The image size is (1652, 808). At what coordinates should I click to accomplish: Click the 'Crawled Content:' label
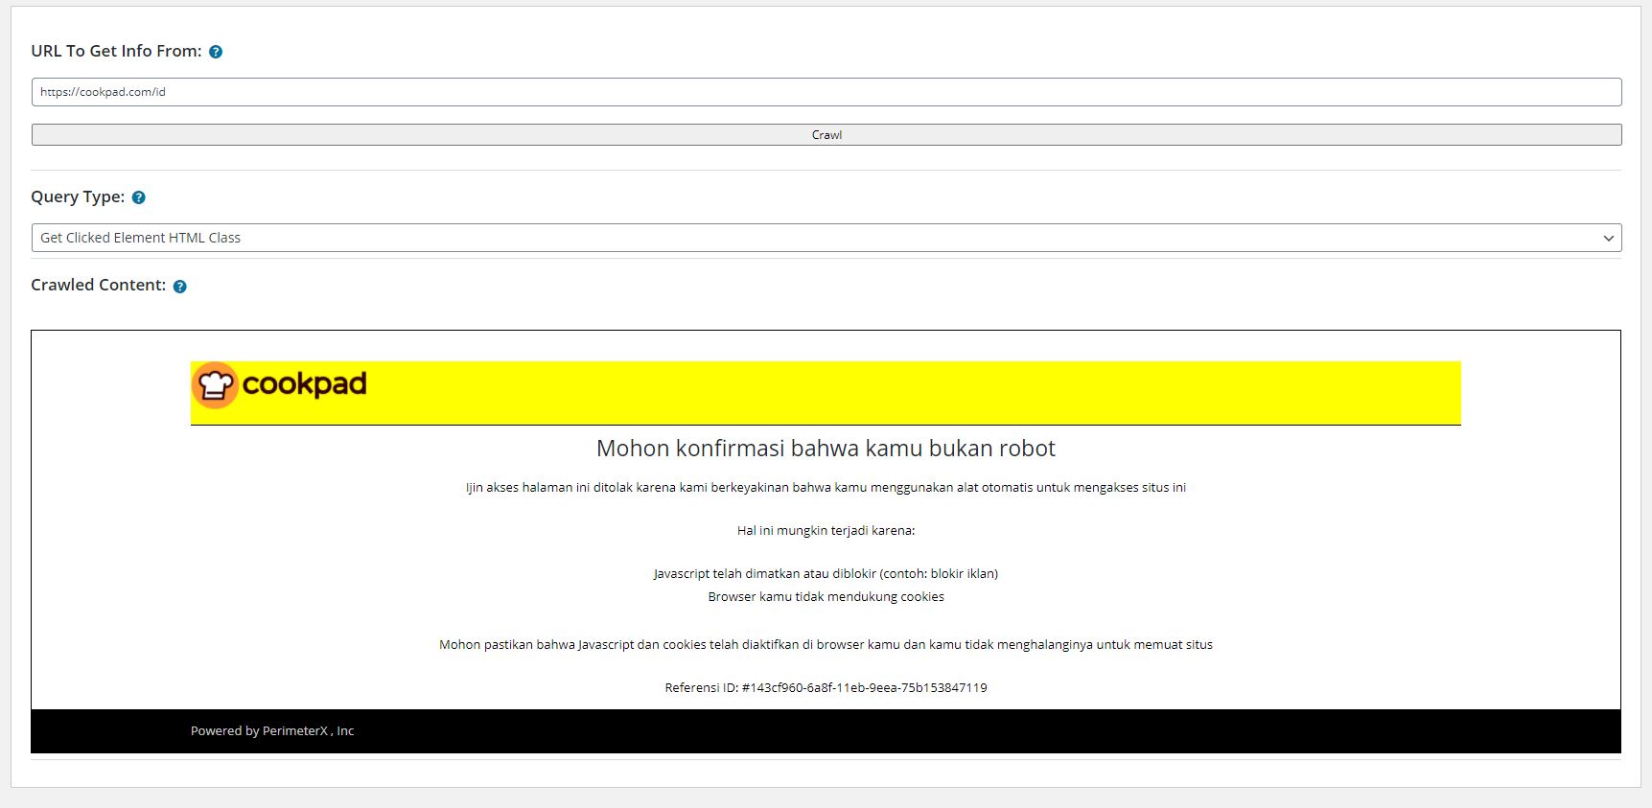pyautogui.click(x=98, y=285)
